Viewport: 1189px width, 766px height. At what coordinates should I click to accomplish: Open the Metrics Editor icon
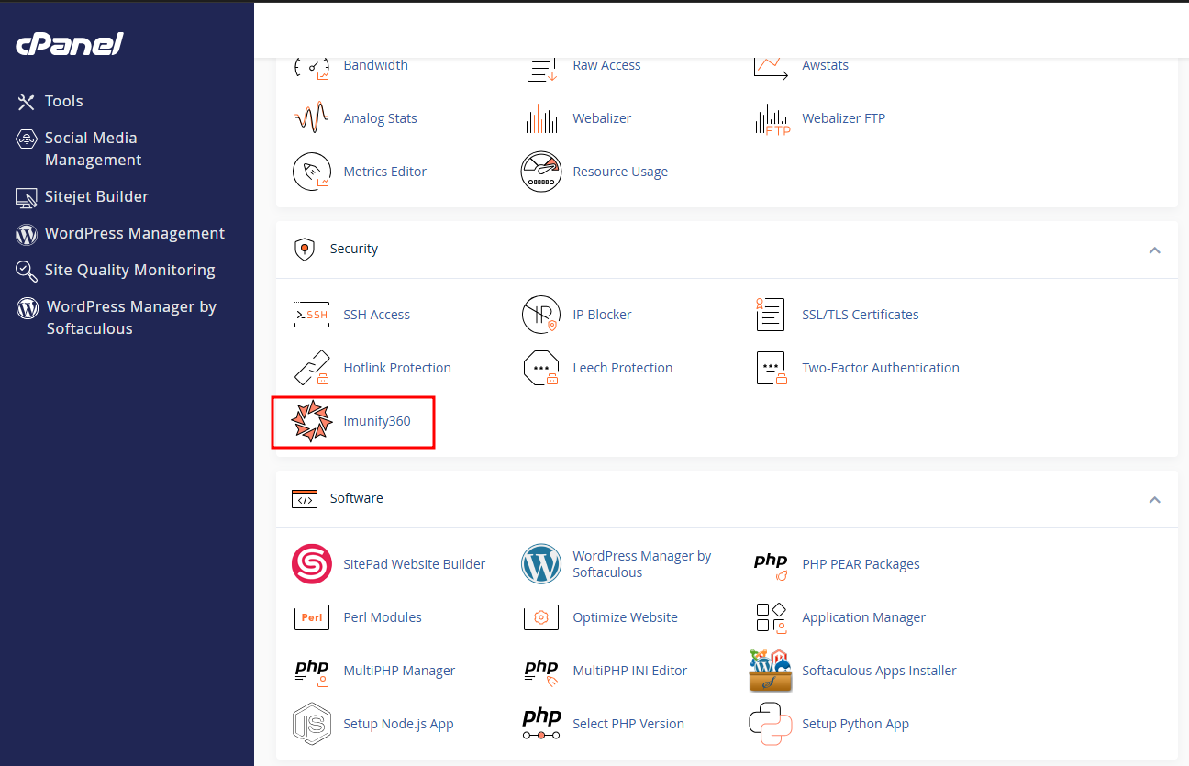311,172
